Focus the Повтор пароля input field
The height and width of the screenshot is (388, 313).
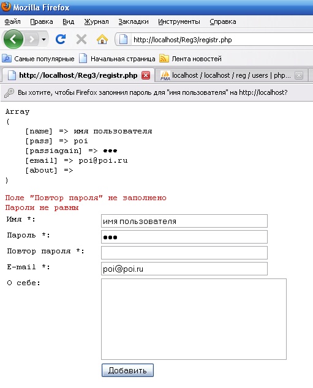[x=184, y=253]
